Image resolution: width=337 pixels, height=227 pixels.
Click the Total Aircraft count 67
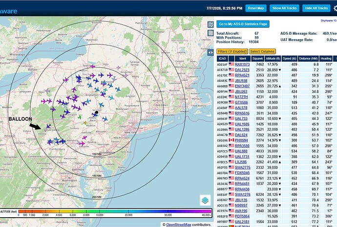tap(256, 33)
